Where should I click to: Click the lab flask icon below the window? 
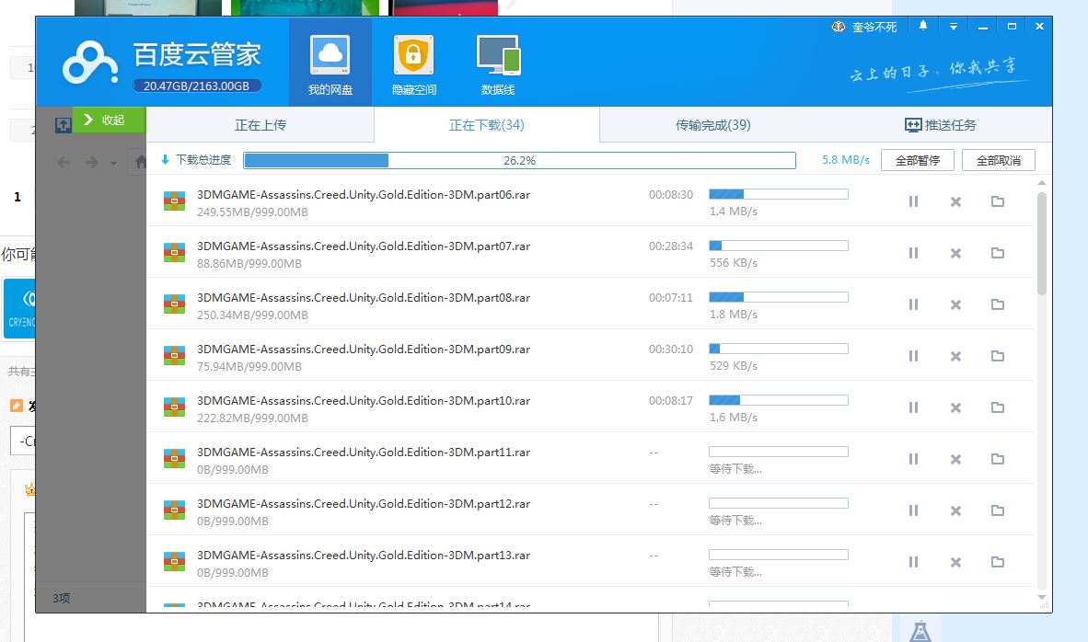point(920,631)
